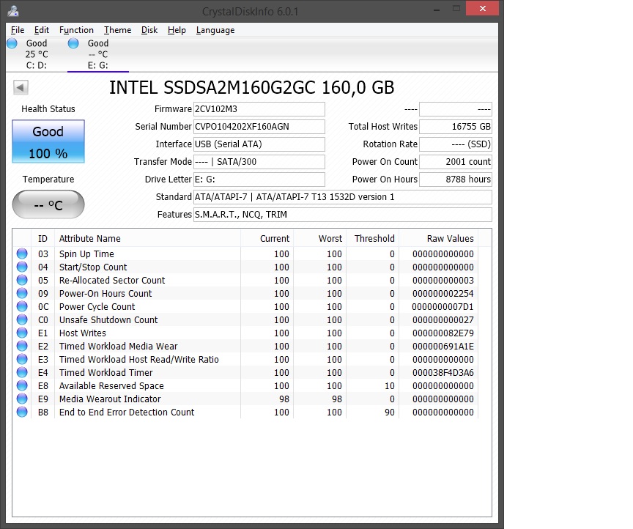Click the Good 100 % health status button
633x529 pixels.
[48, 141]
